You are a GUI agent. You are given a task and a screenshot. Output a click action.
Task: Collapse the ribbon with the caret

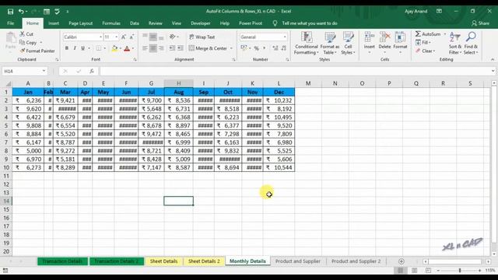point(493,60)
